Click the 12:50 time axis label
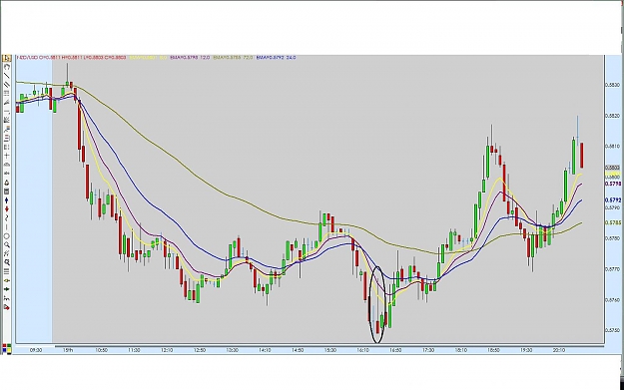 (x=200, y=350)
